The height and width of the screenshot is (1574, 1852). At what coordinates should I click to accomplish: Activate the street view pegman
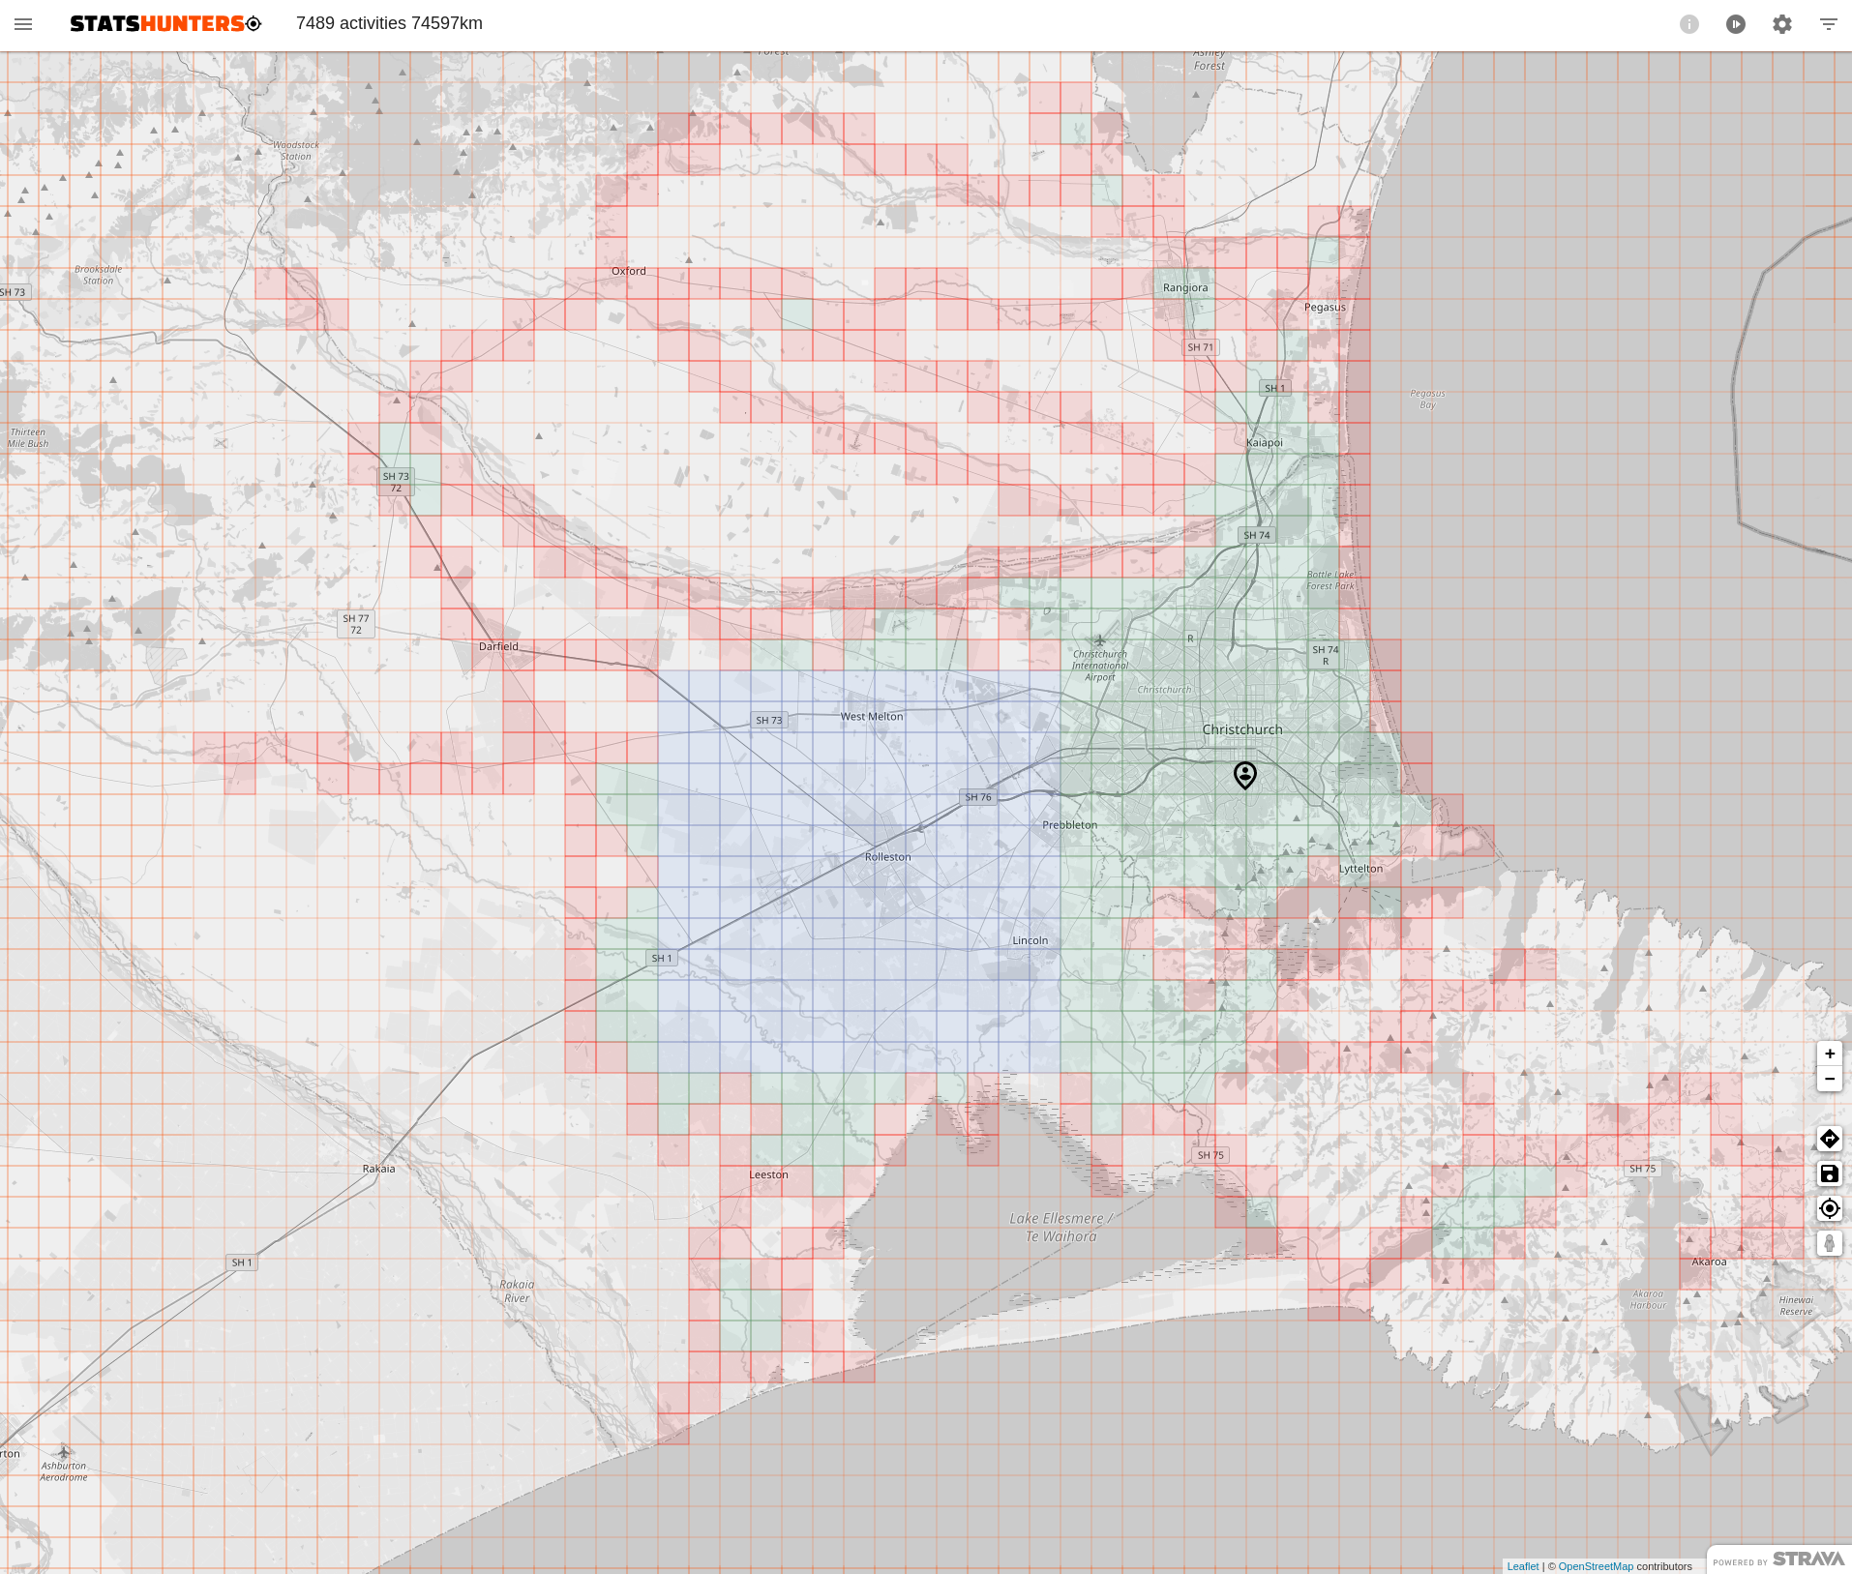pyautogui.click(x=1829, y=1243)
